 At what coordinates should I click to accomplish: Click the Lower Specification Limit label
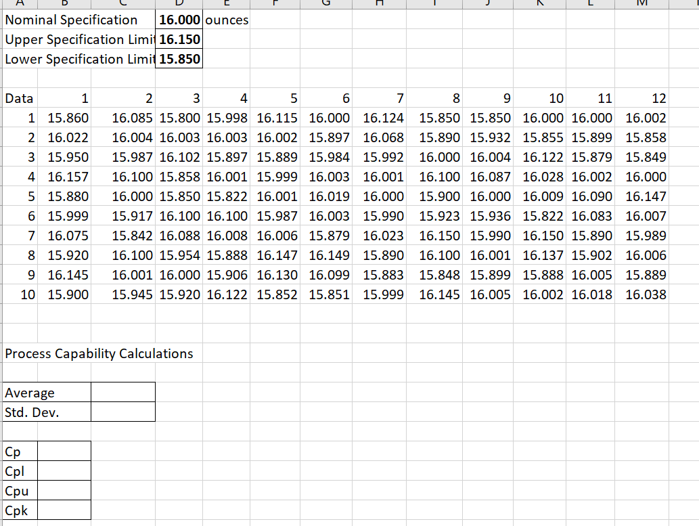pyautogui.click(x=79, y=59)
